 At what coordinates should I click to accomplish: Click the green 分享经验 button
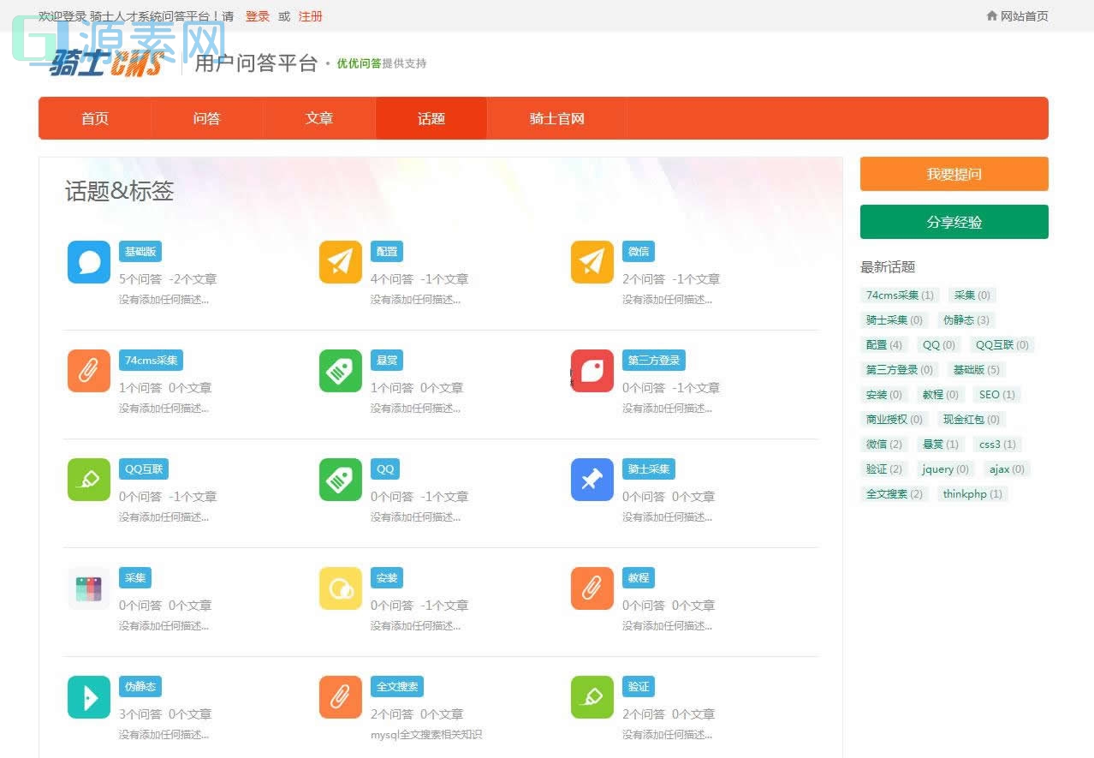tap(954, 222)
